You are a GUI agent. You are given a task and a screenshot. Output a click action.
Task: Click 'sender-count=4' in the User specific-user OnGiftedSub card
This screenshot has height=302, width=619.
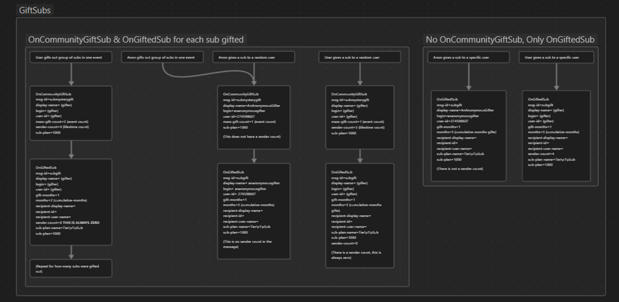[541, 154]
